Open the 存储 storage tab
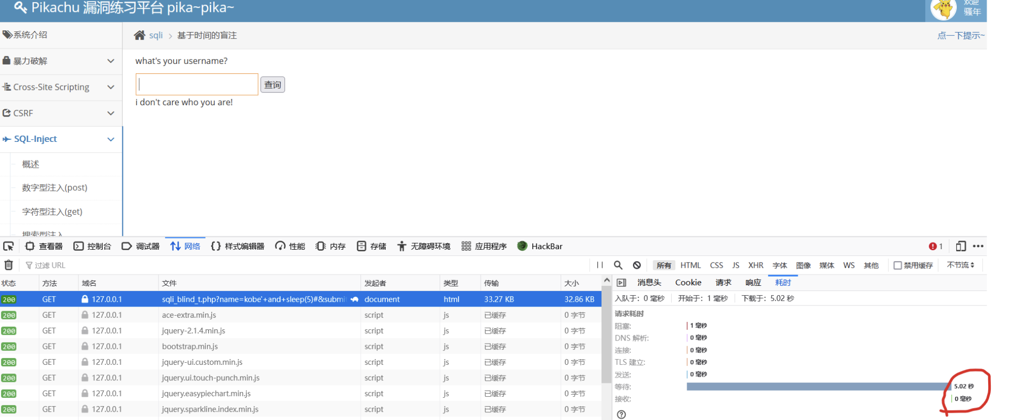The height and width of the screenshot is (420, 1014). [x=372, y=247]
